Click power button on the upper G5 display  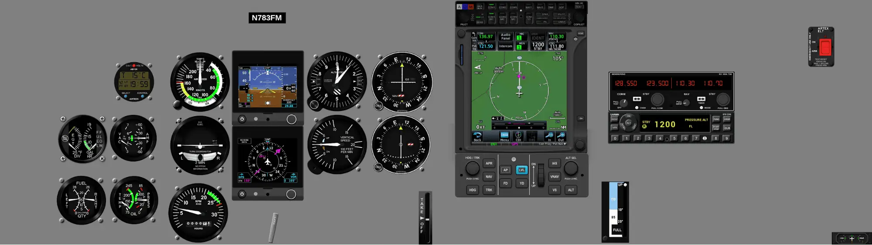tap(242, 119)
